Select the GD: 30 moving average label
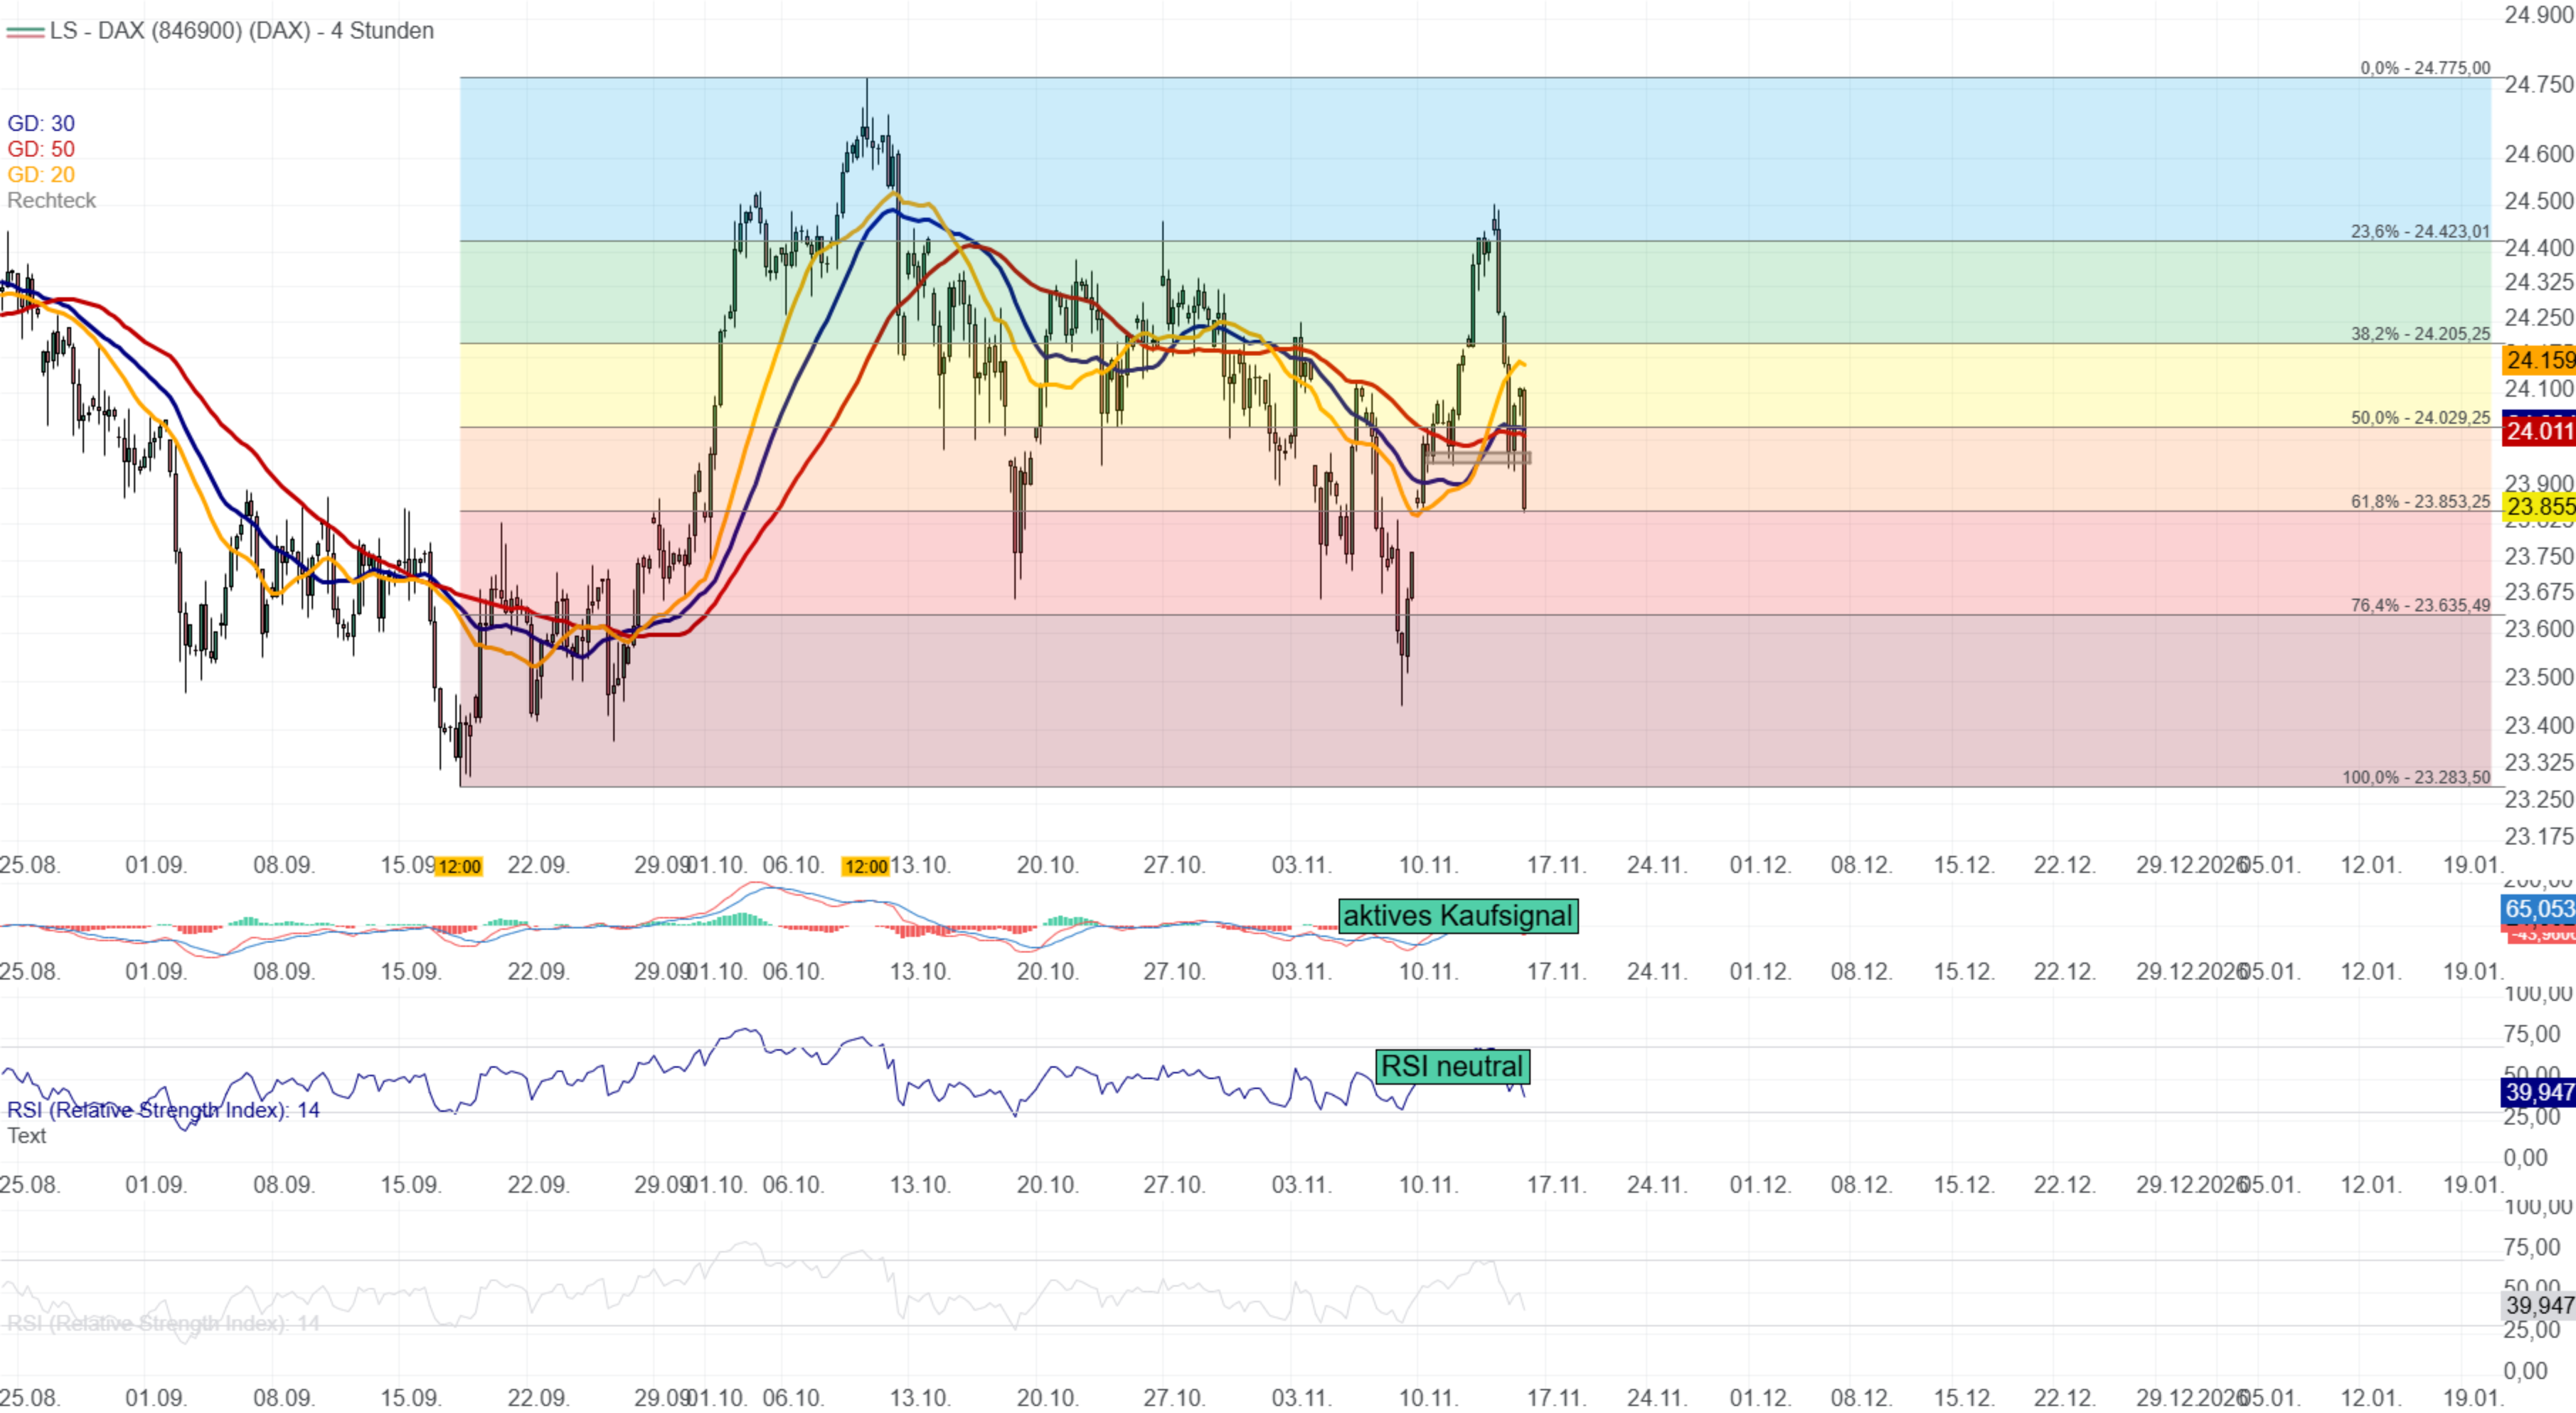This screenshot has height=1413, width=2576. pyautogui.click(x=41, y=124)
